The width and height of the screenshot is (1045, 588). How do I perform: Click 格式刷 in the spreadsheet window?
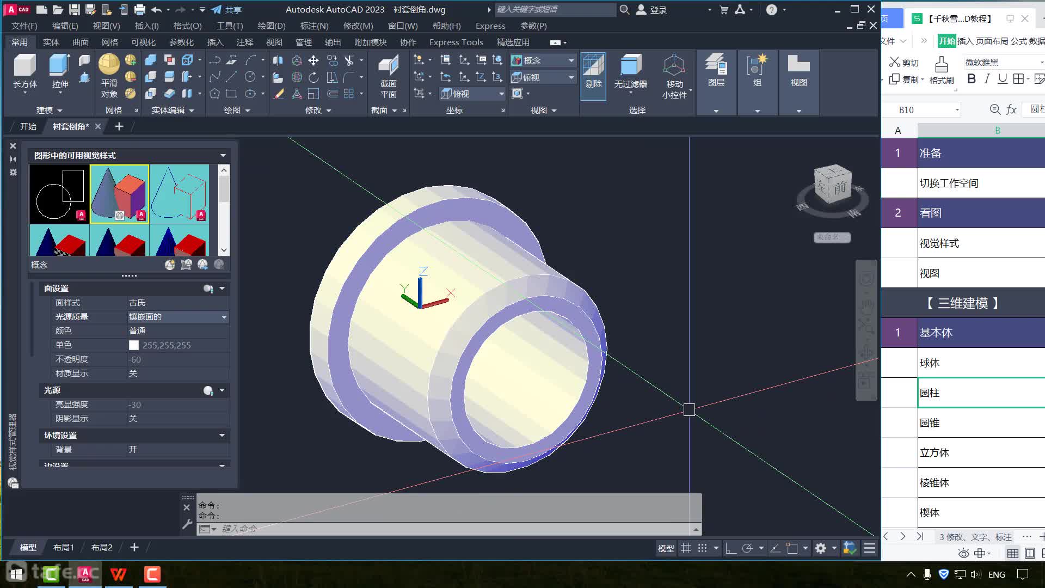942,71
